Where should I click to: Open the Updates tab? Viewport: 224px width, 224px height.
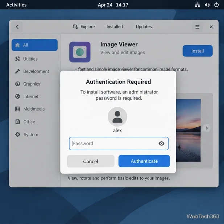pos(144,26)
